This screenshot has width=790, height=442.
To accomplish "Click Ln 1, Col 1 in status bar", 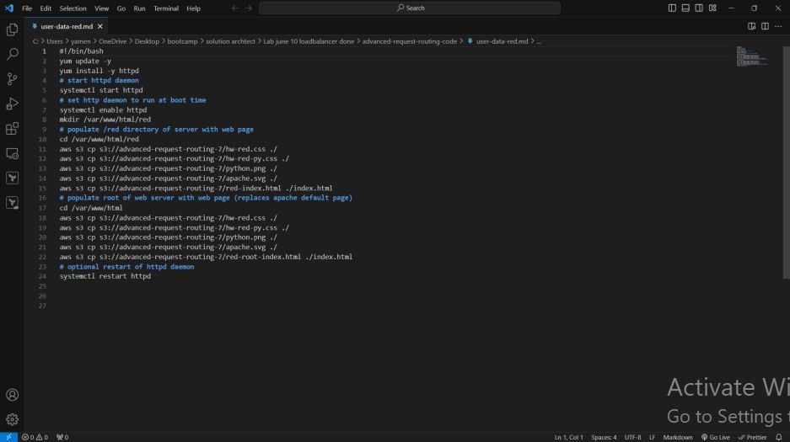I will tap(569, 437).
